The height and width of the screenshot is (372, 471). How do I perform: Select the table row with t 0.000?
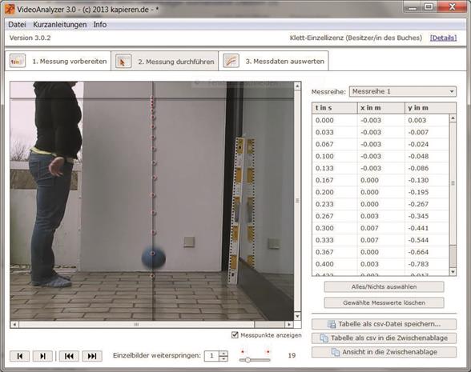(x=380, y=120)
